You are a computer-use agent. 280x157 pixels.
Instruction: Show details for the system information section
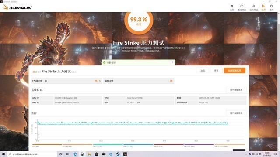[x=236, y=90]
